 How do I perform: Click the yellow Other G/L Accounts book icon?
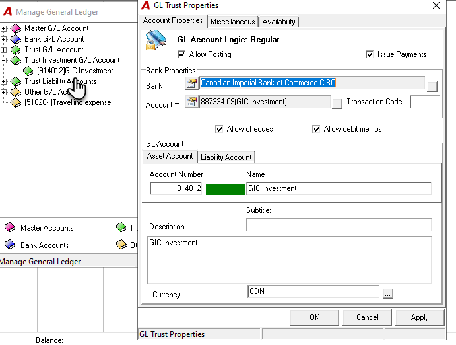click(16, 92)
